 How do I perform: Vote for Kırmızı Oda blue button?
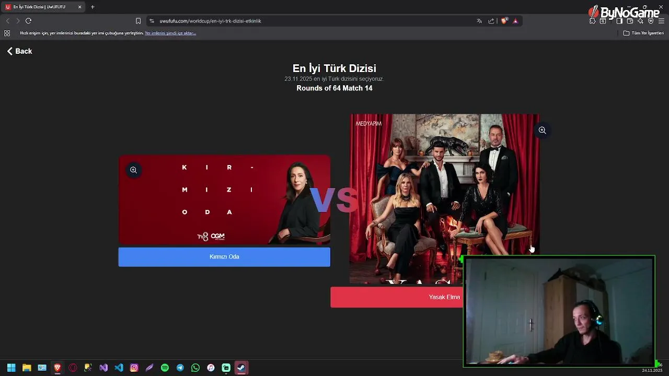pyautogui.click(x=224, y=257)
